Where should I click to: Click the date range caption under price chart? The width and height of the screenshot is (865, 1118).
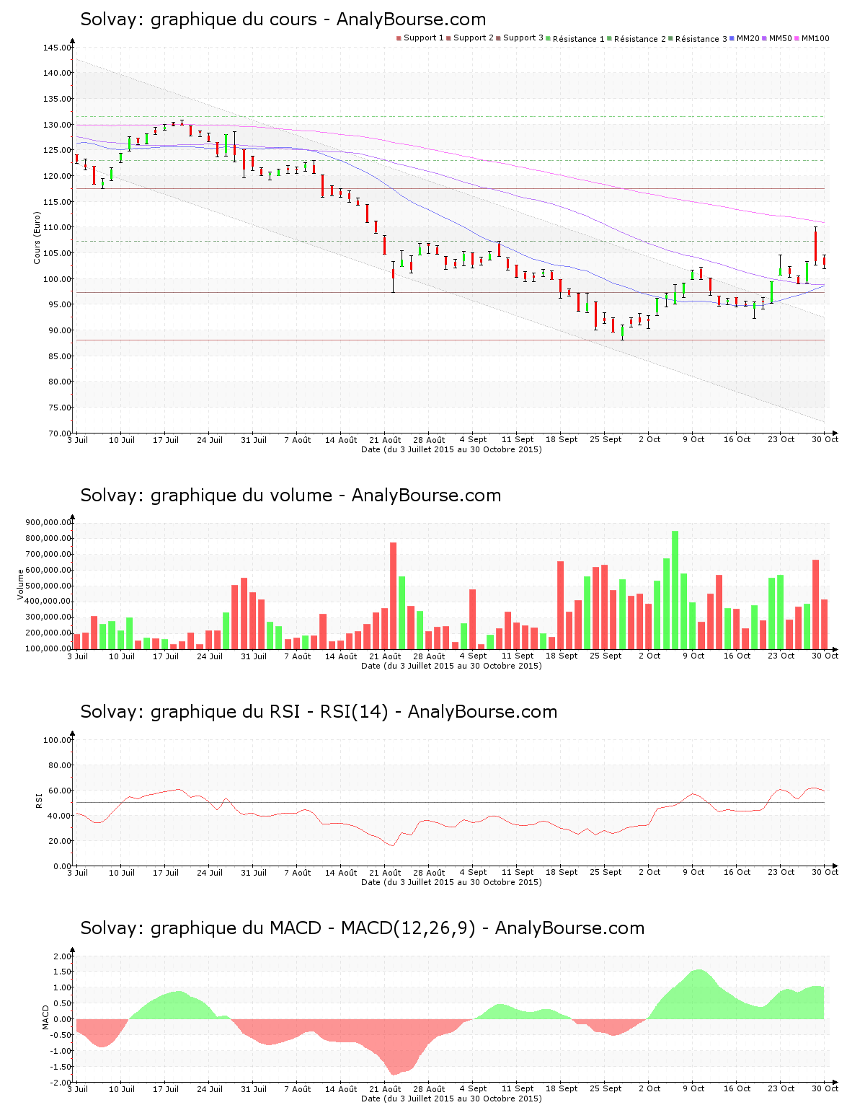point(451,449)
